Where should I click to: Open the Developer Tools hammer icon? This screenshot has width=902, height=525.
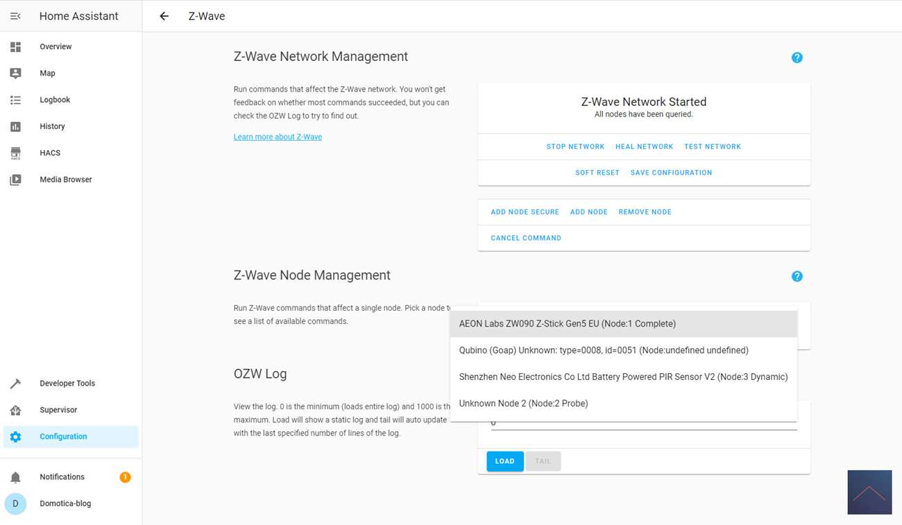15,384
